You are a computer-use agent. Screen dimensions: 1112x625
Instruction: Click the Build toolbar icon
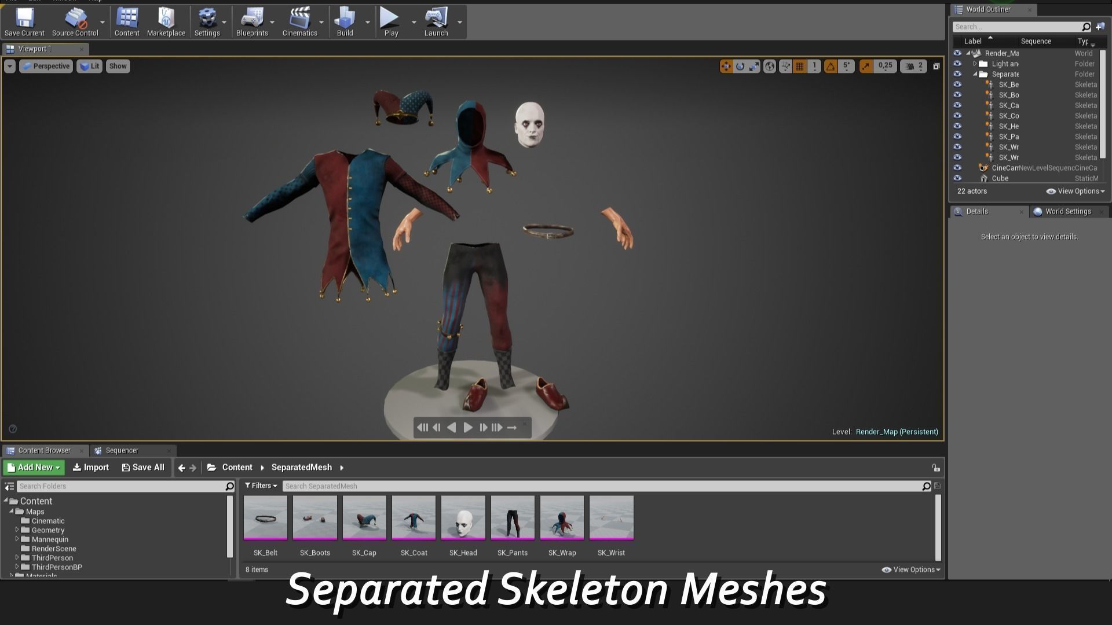point(345,22)
